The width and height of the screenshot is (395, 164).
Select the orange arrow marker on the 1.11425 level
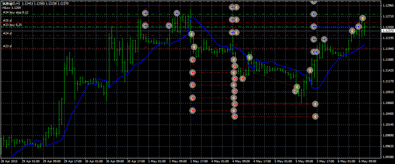pos(310,70)
